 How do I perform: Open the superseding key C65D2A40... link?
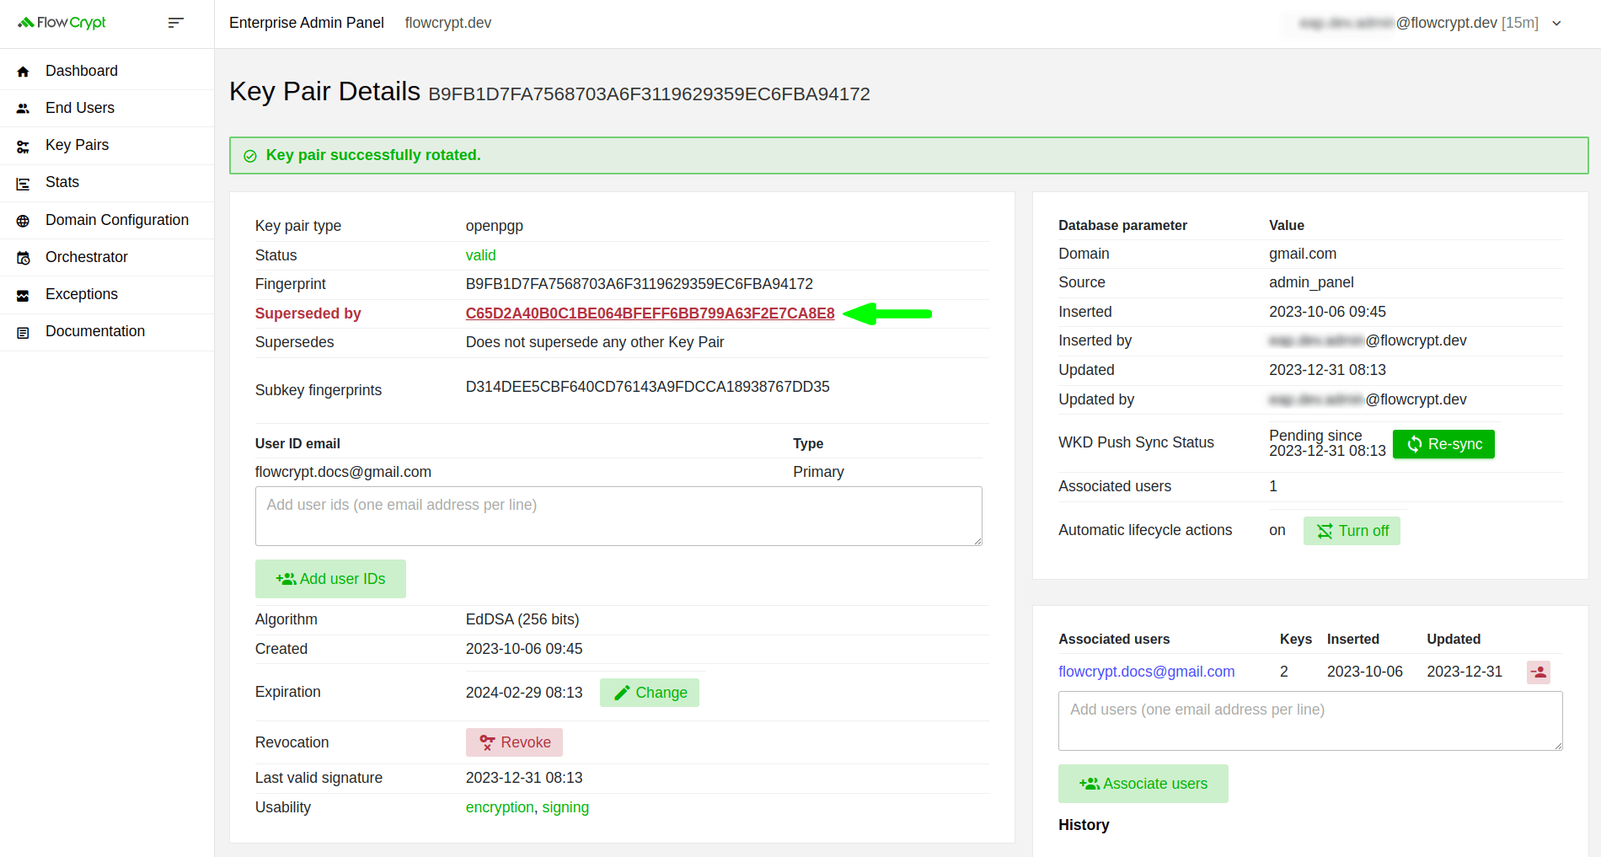point(650,313)
